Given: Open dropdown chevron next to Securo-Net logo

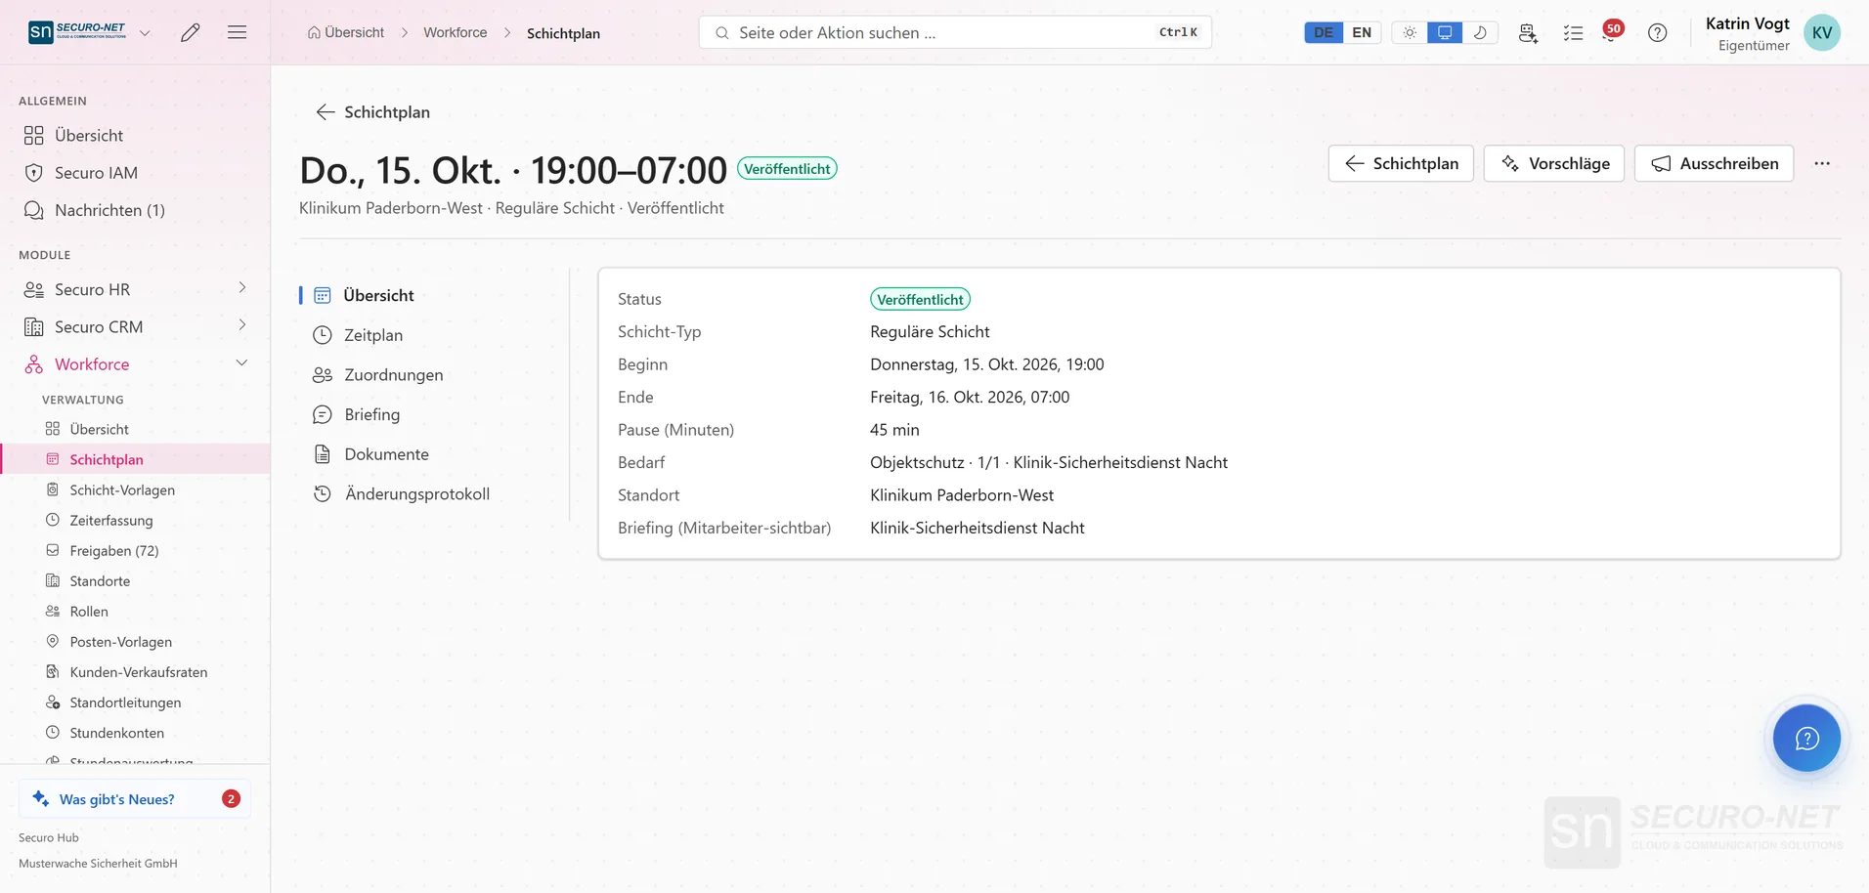Looking at the screenshot, I should click(x=145, y=32).
